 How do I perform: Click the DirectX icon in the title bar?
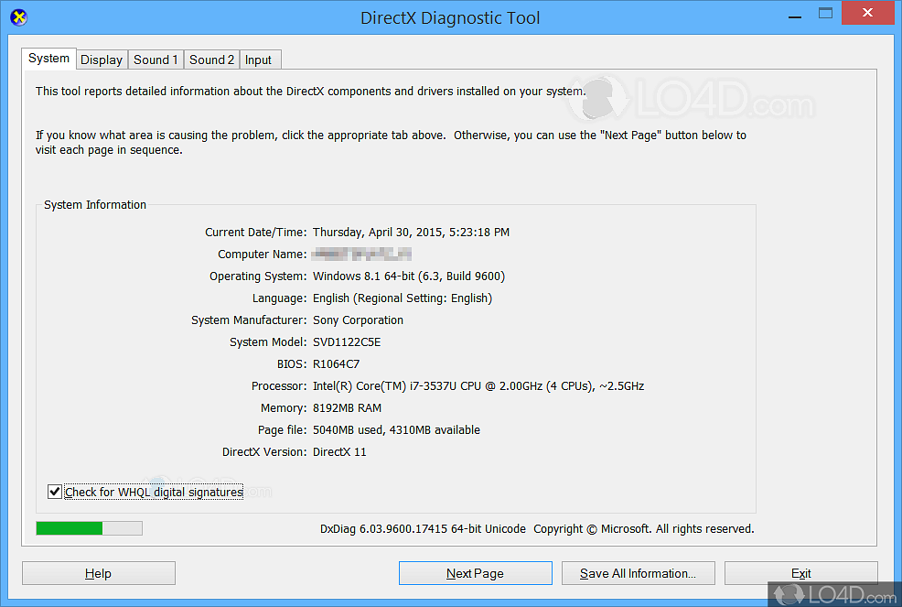point(18,16)
